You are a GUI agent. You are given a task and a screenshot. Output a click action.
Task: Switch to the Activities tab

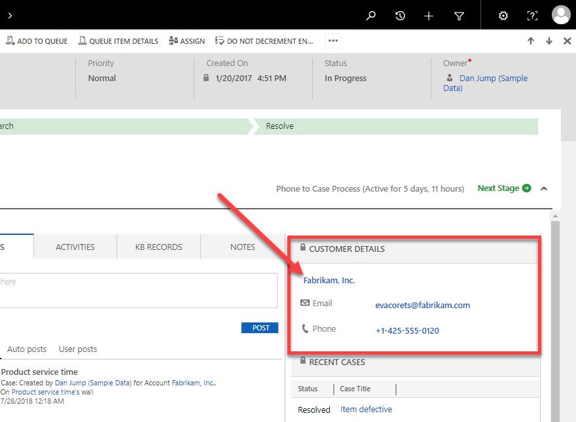(75, 247)
